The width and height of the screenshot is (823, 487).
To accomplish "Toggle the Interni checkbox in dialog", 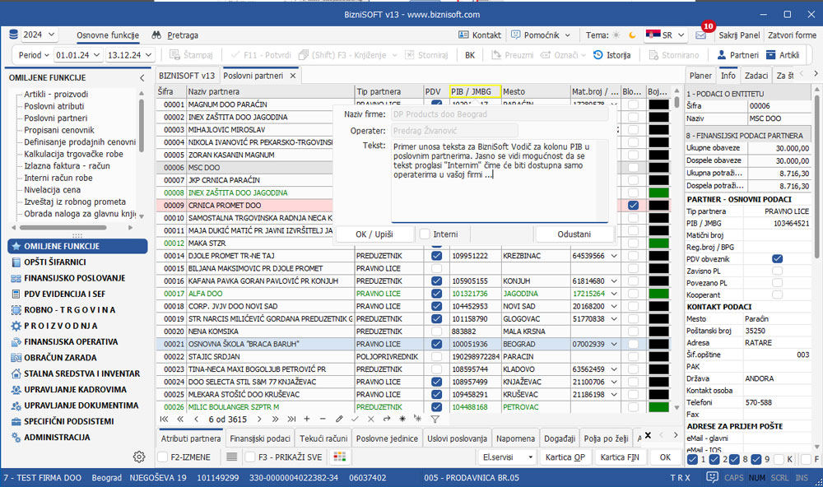I will click(425, 234).
